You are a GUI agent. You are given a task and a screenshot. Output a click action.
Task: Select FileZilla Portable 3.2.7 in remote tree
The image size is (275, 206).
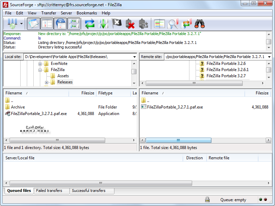[x=225, y=76]
